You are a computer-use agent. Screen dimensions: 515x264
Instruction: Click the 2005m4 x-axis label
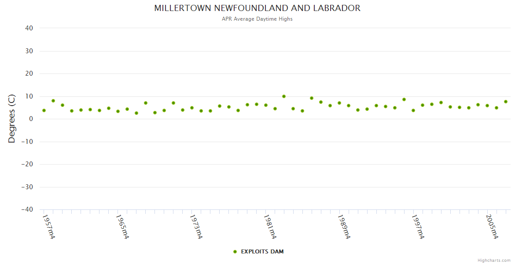[x=492, y=227]
